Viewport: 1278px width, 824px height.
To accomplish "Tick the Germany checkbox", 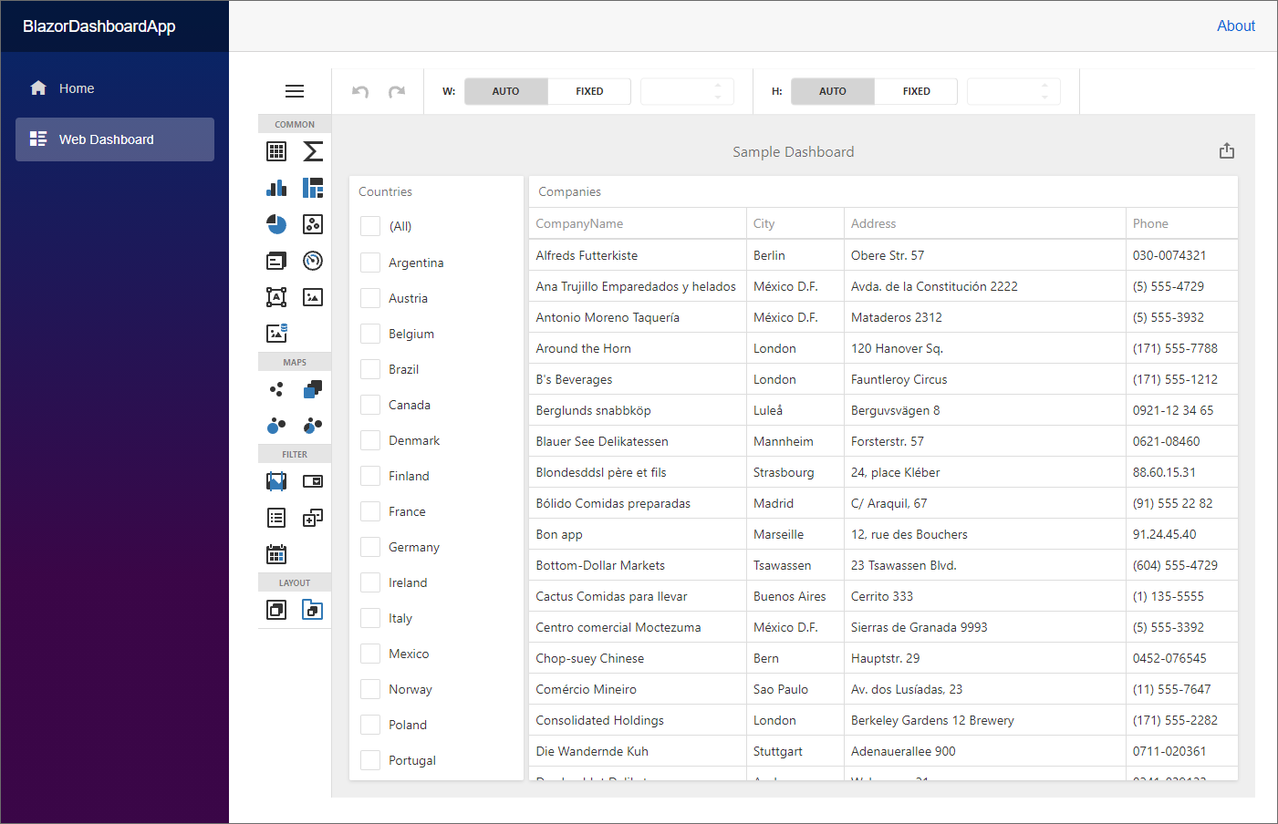I will [x=370, y=547].
